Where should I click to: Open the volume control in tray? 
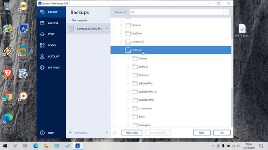[x=238, y=146]
